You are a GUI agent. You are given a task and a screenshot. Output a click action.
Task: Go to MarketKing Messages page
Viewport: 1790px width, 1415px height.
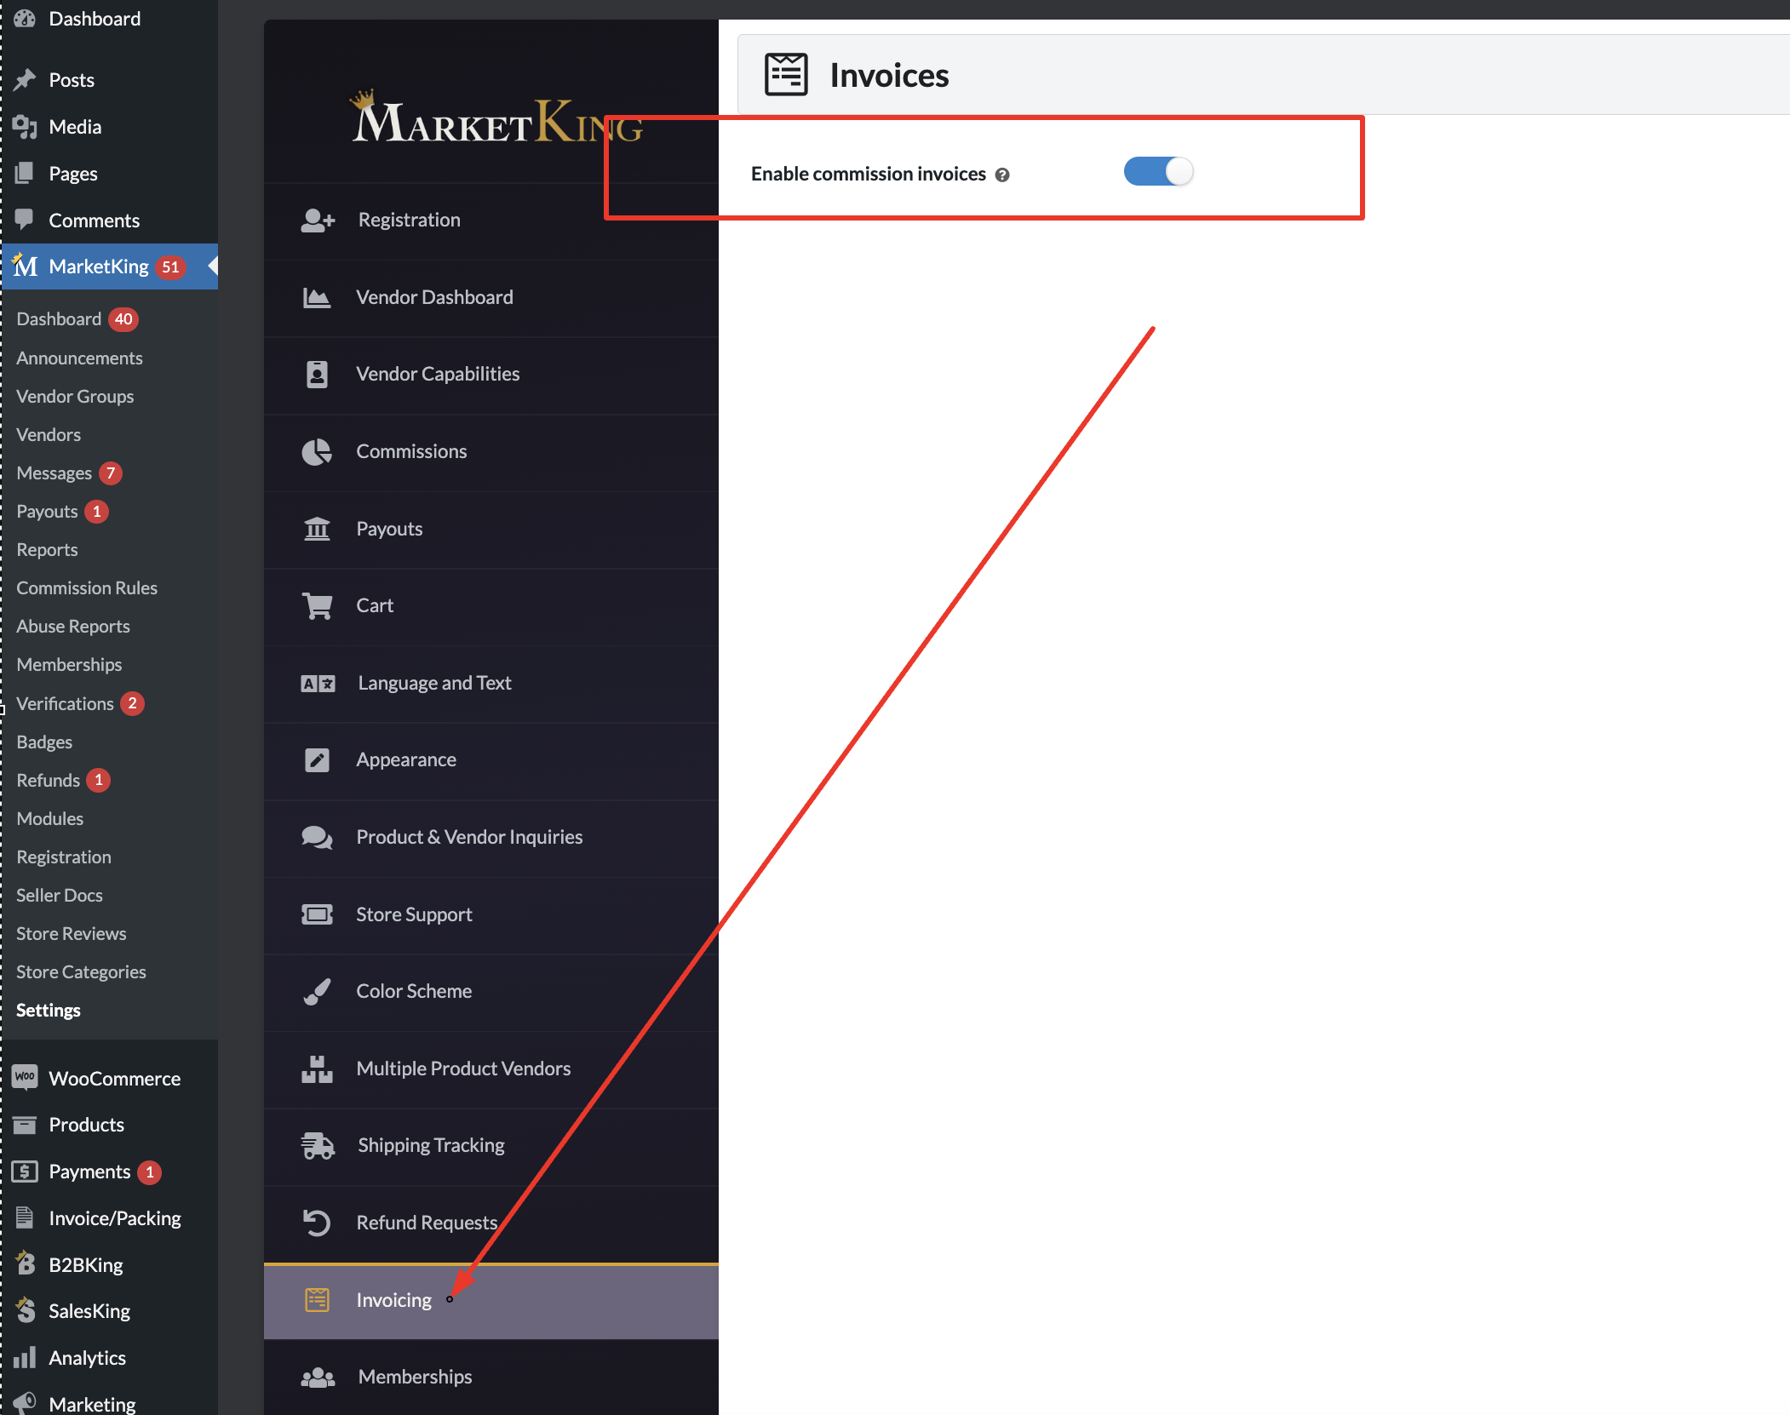coord(55,473)
